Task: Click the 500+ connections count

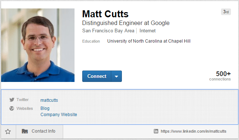Action: coord(220,76)
